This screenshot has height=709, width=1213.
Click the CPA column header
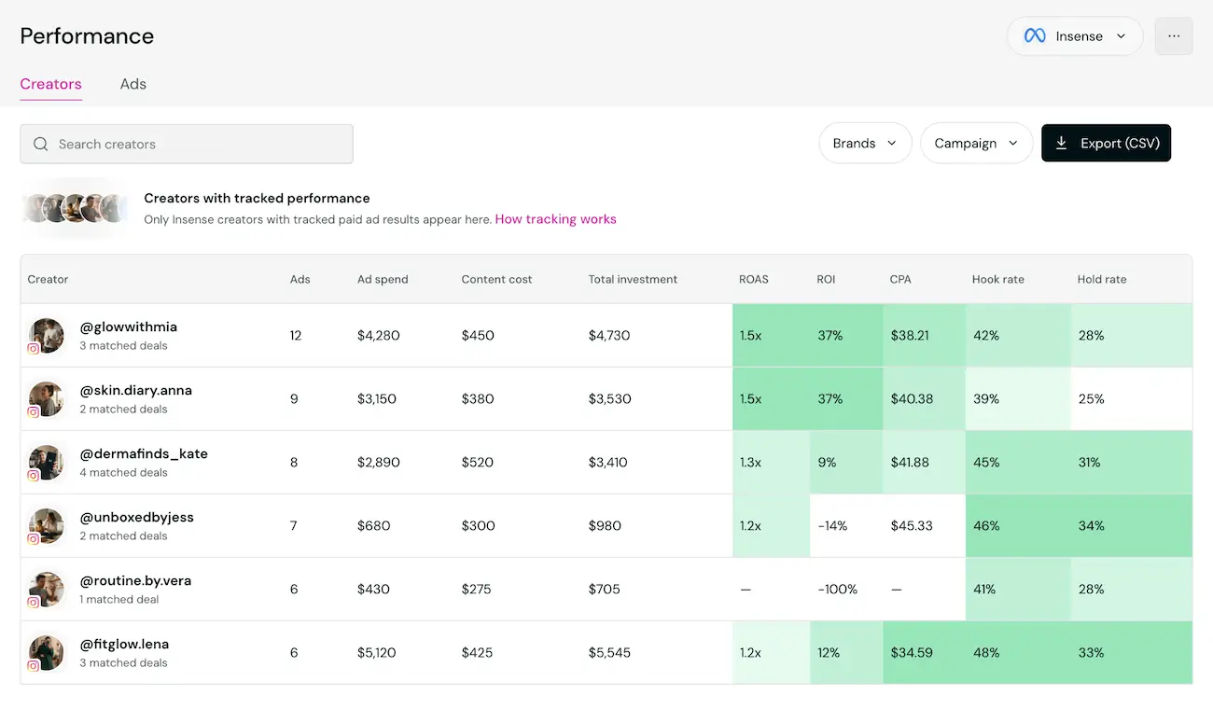[900, 279]
